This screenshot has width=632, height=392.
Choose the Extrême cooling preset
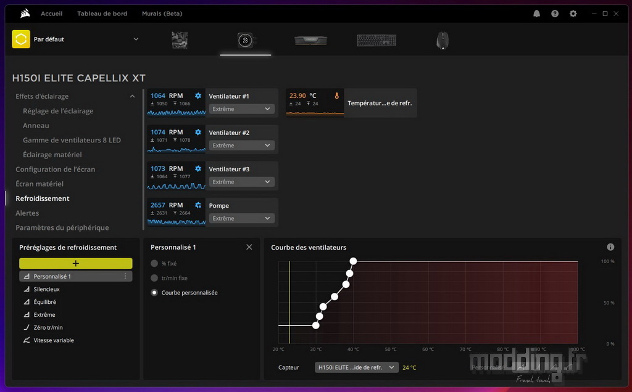44,315
